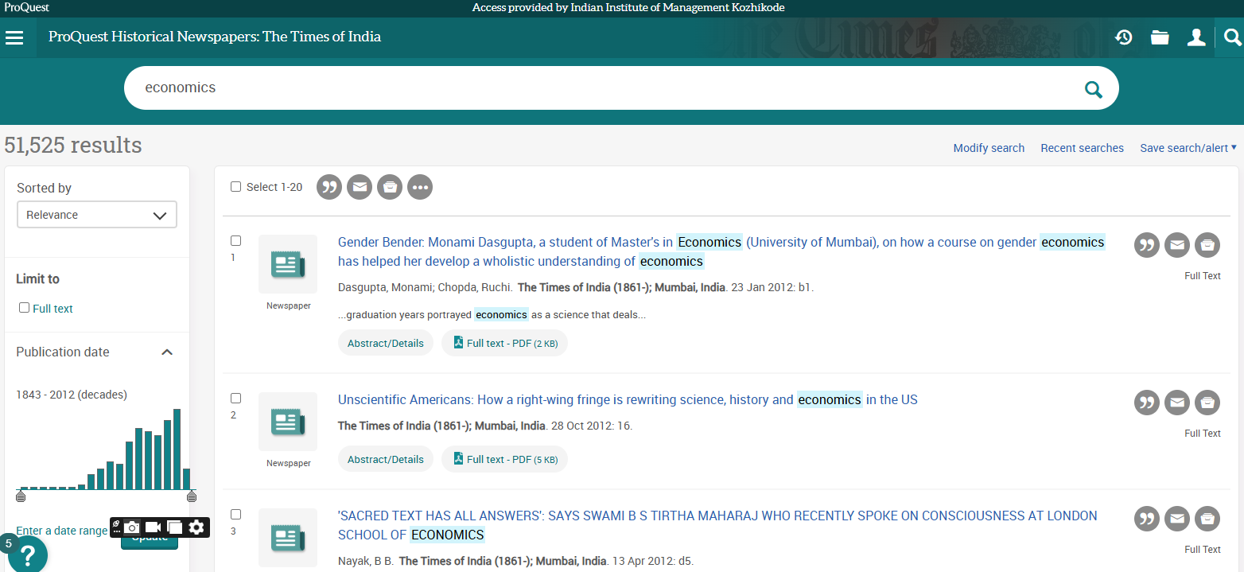Click the email icon in results toolbar
Screen dimensions: 1244x572
point(360,188)
